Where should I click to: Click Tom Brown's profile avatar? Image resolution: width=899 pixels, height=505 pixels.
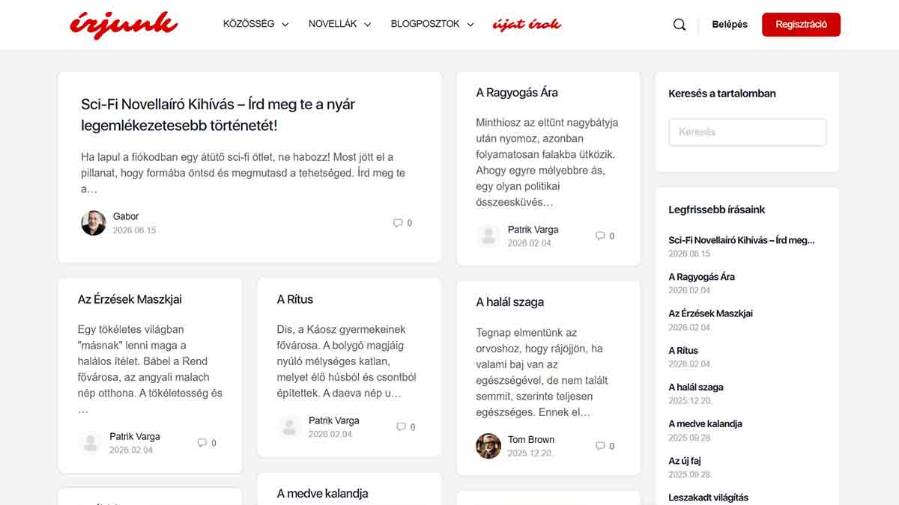[488, 446]
